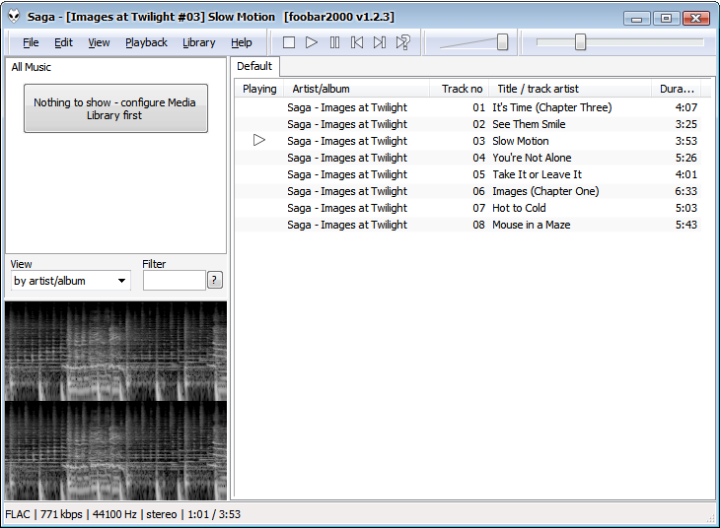Skip to previous track

357,42
